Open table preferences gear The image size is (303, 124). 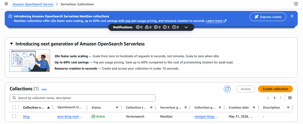[290, 98]
